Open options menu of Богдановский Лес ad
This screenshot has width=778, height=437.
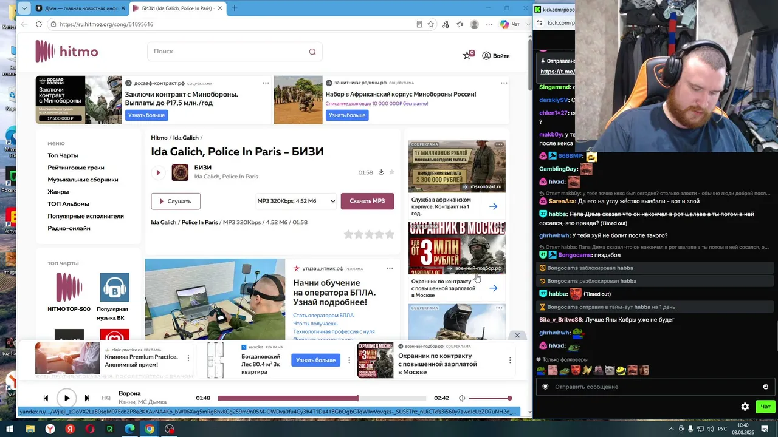pyautogui.click(x=349, y=360)
